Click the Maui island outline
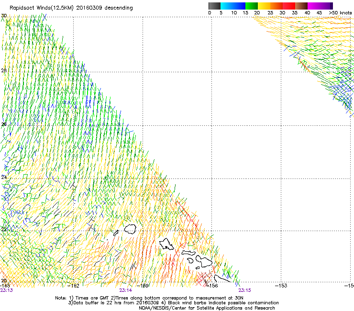This screenshot has width=354, height=311. coord(204,261)
